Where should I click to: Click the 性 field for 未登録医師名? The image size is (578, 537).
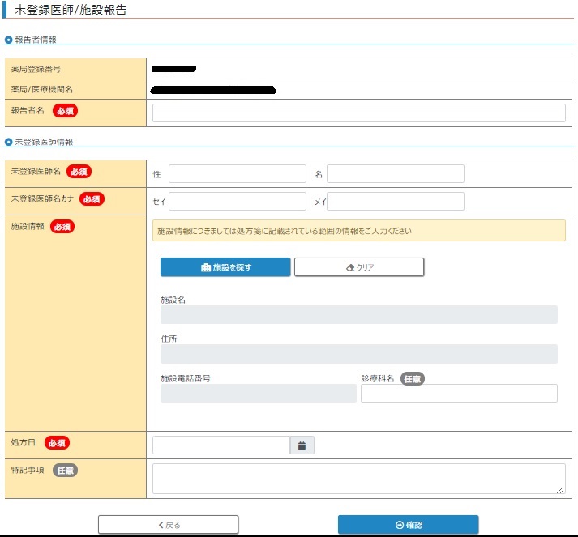click(237, 174)
